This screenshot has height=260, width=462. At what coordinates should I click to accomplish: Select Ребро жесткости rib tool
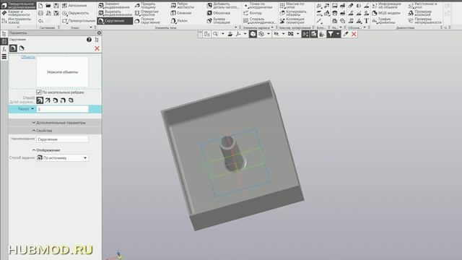tap(183, 5)
